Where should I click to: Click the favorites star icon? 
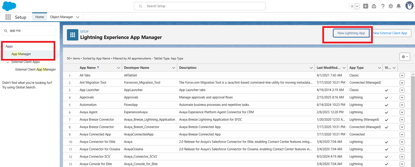tap(352, 6)
